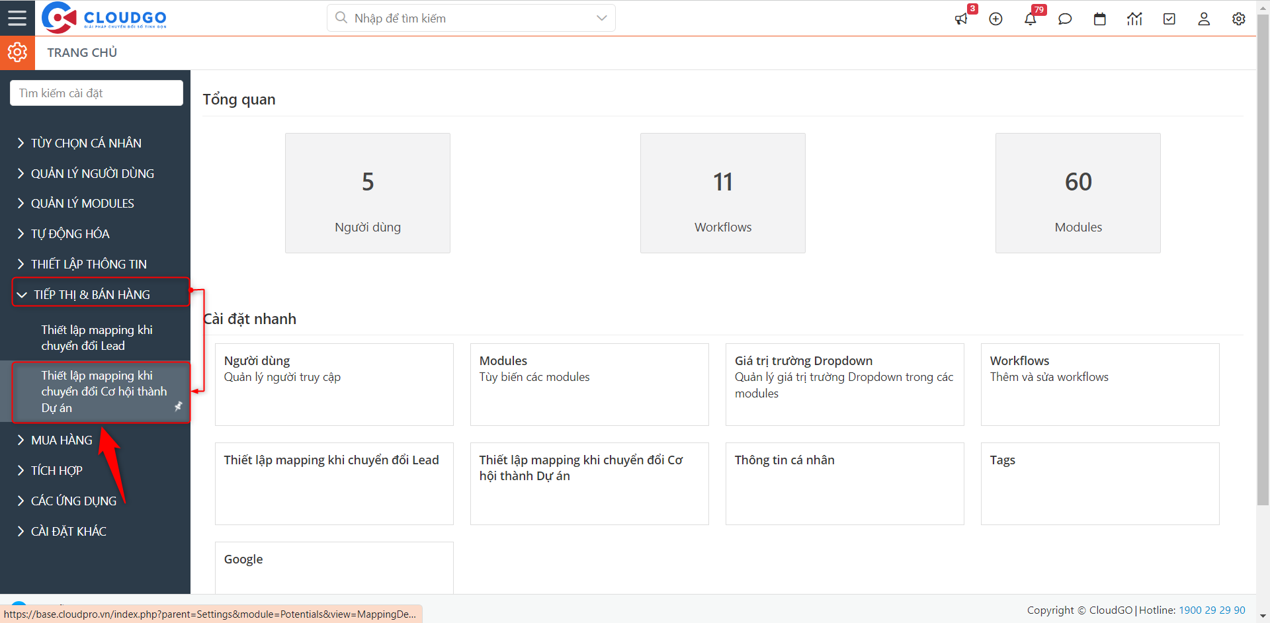
Task: Open the Workflows quick settings card
Action: tap(1099, 384)
